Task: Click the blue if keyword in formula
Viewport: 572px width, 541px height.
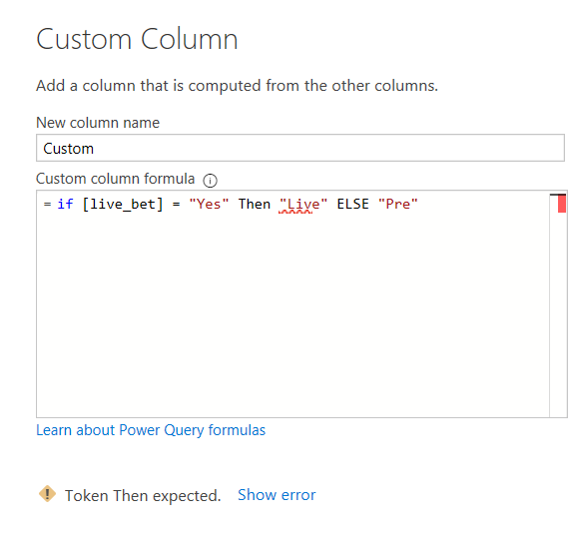Action: (65, 204)
